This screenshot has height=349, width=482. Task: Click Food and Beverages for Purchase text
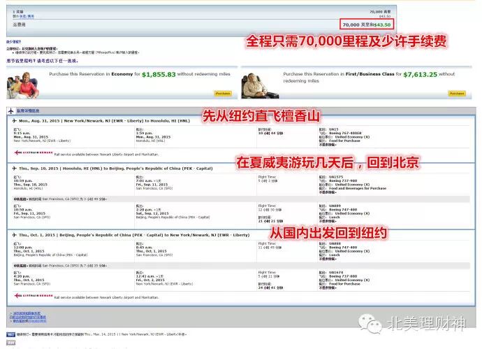(x=358, y=188)
